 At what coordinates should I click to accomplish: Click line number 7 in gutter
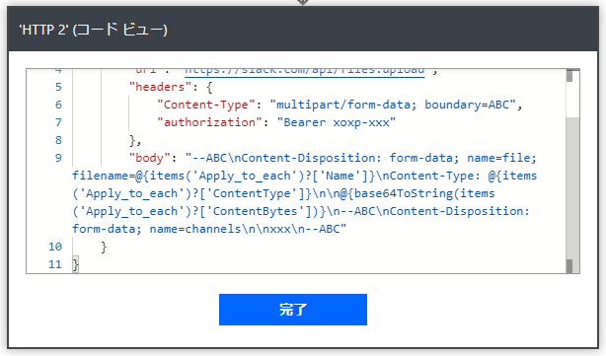[58, 122]
